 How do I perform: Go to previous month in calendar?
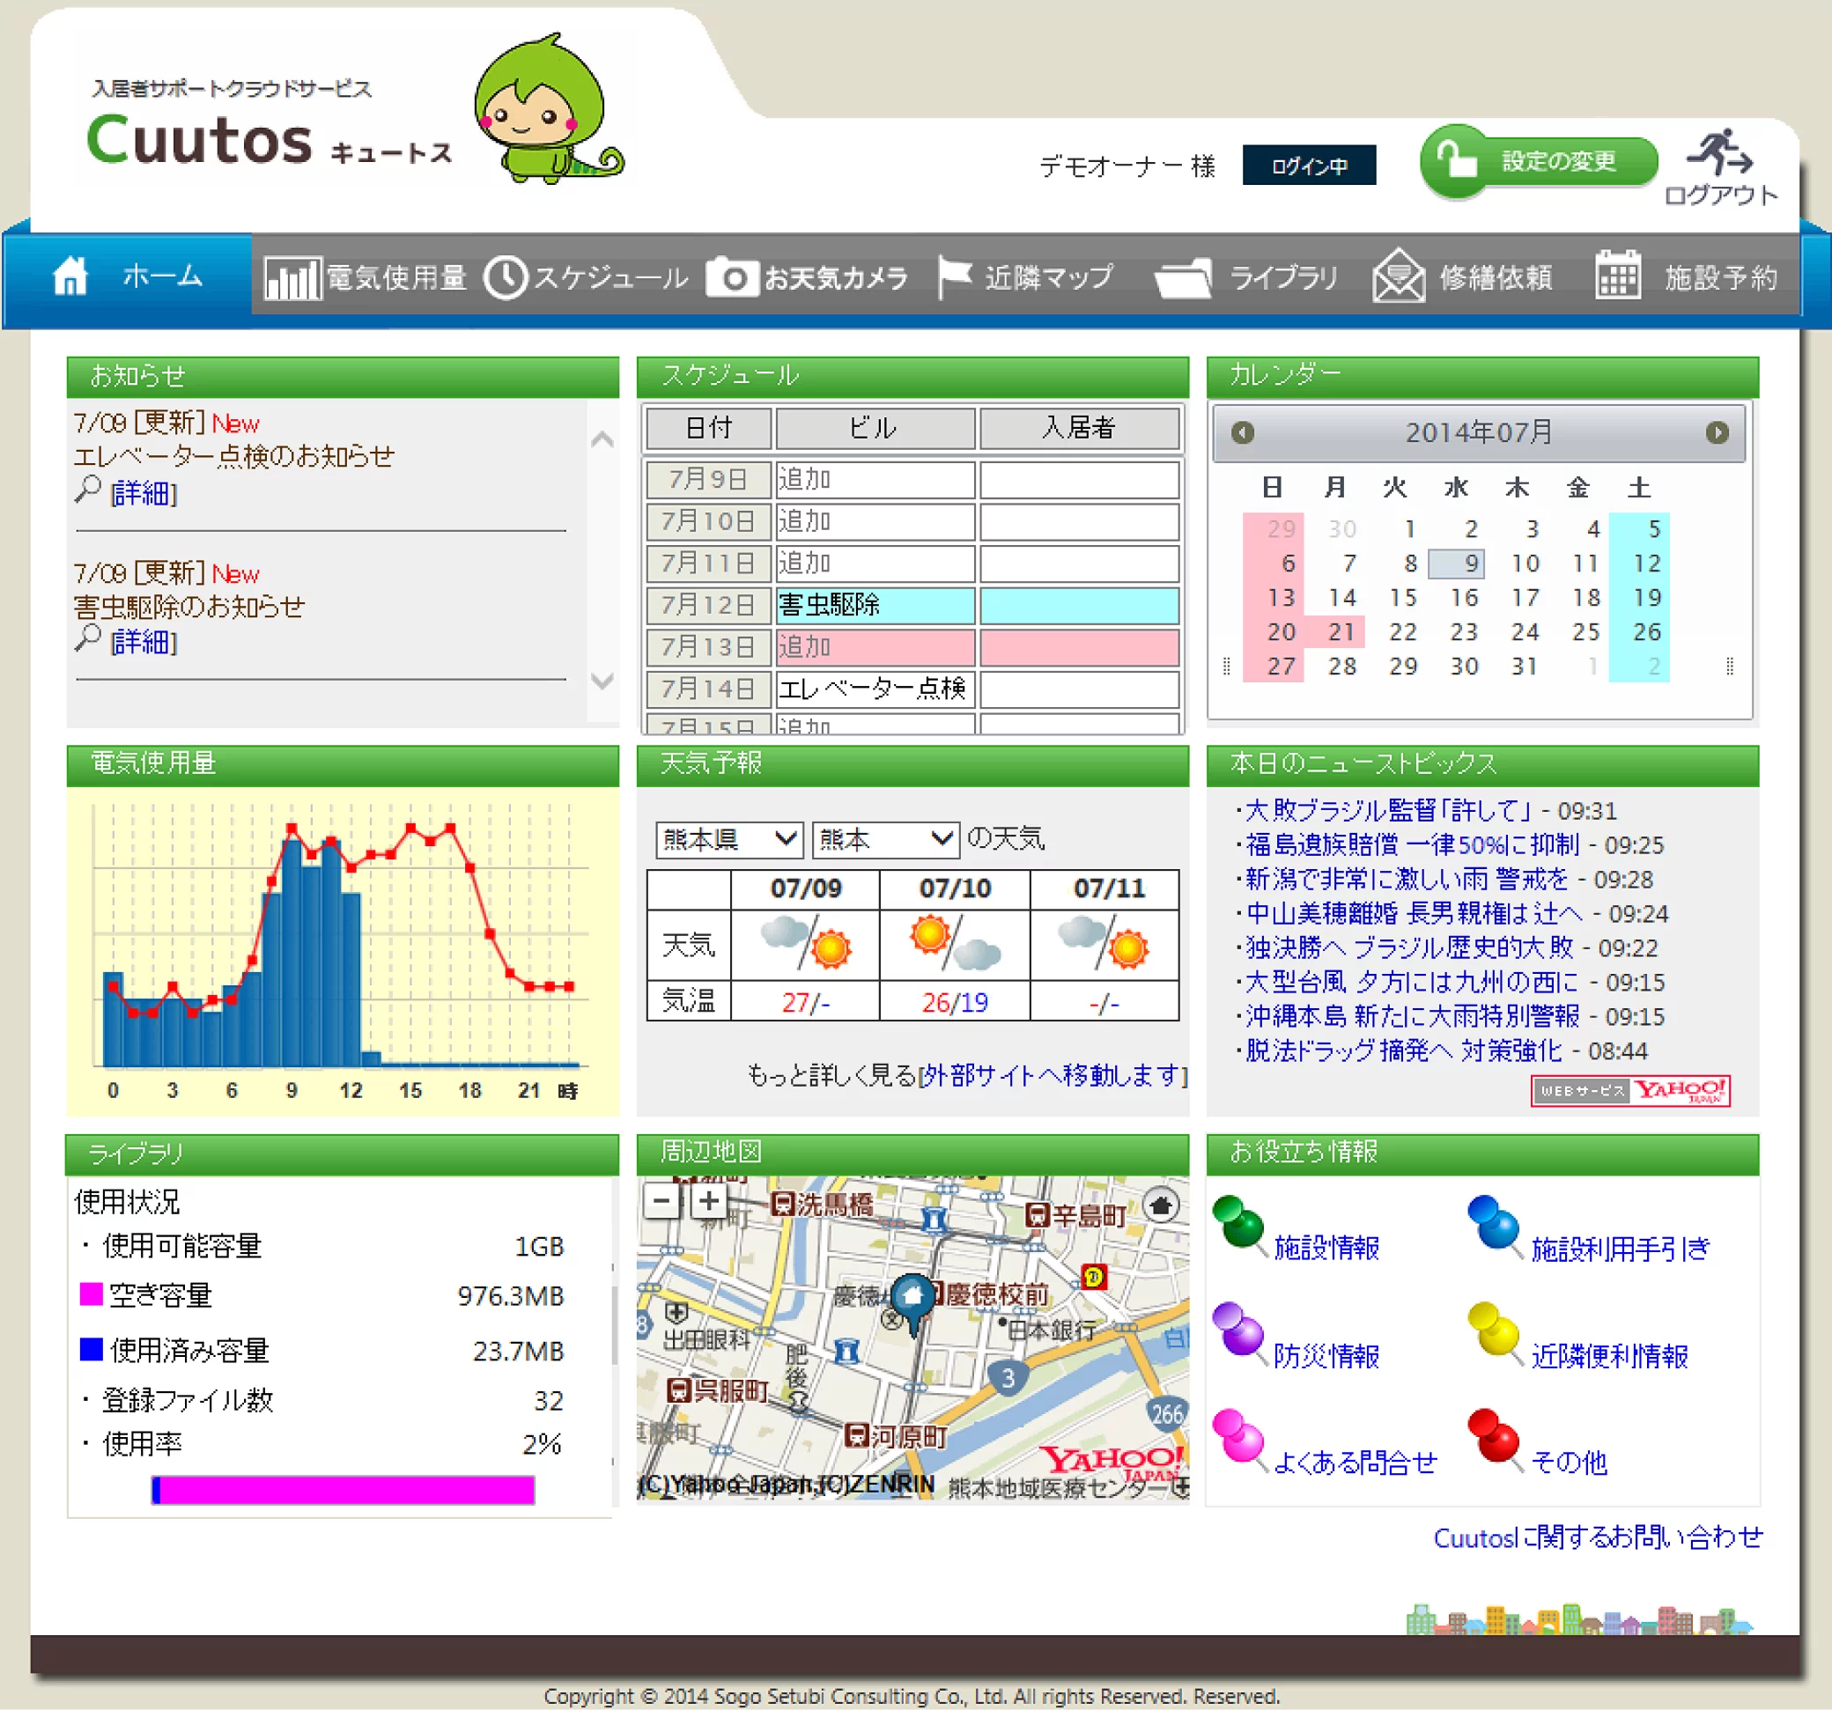coord(1242,432)
